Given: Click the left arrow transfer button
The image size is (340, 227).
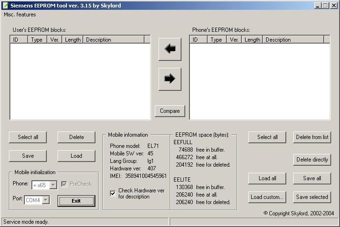Looking at the screenshot, I should tap(170, 49).
